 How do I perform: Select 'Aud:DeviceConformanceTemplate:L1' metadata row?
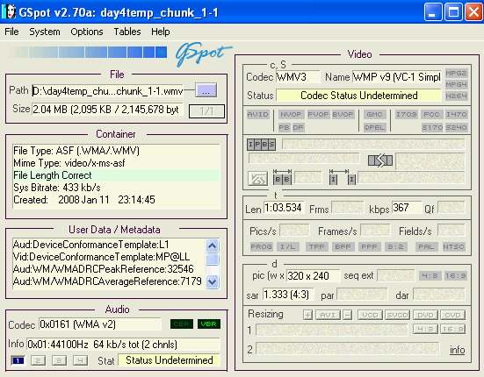(x=109, y=245)
